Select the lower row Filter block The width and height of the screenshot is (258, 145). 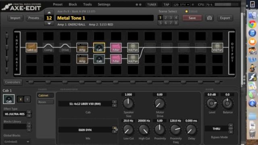(x=116, y=59)
